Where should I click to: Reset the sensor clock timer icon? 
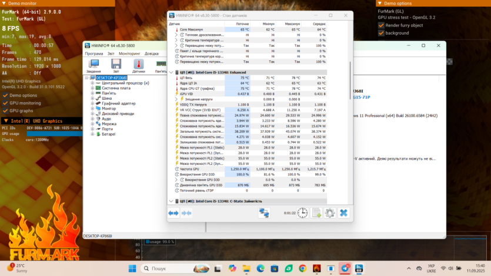(x=302, y=213)
